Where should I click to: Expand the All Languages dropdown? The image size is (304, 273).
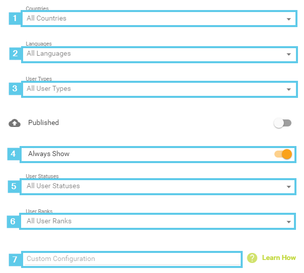pyautogui.click(x=158, y=54)
